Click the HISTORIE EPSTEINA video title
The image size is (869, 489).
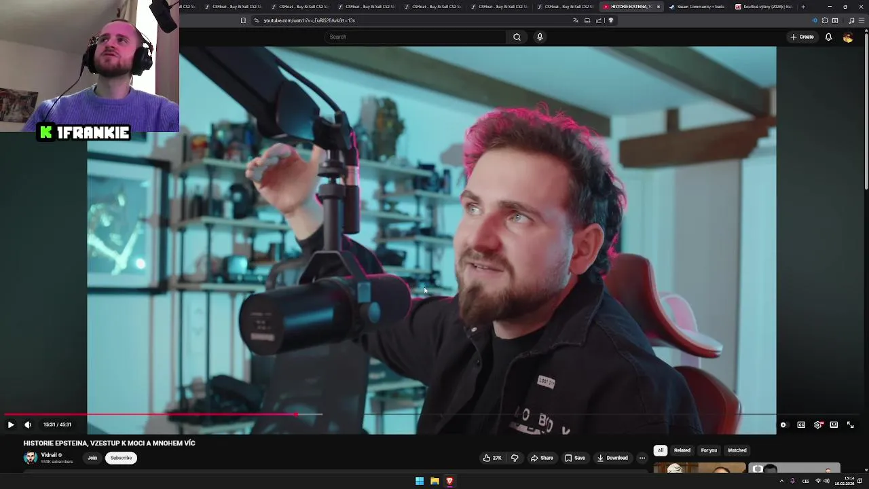coord(109,443)
